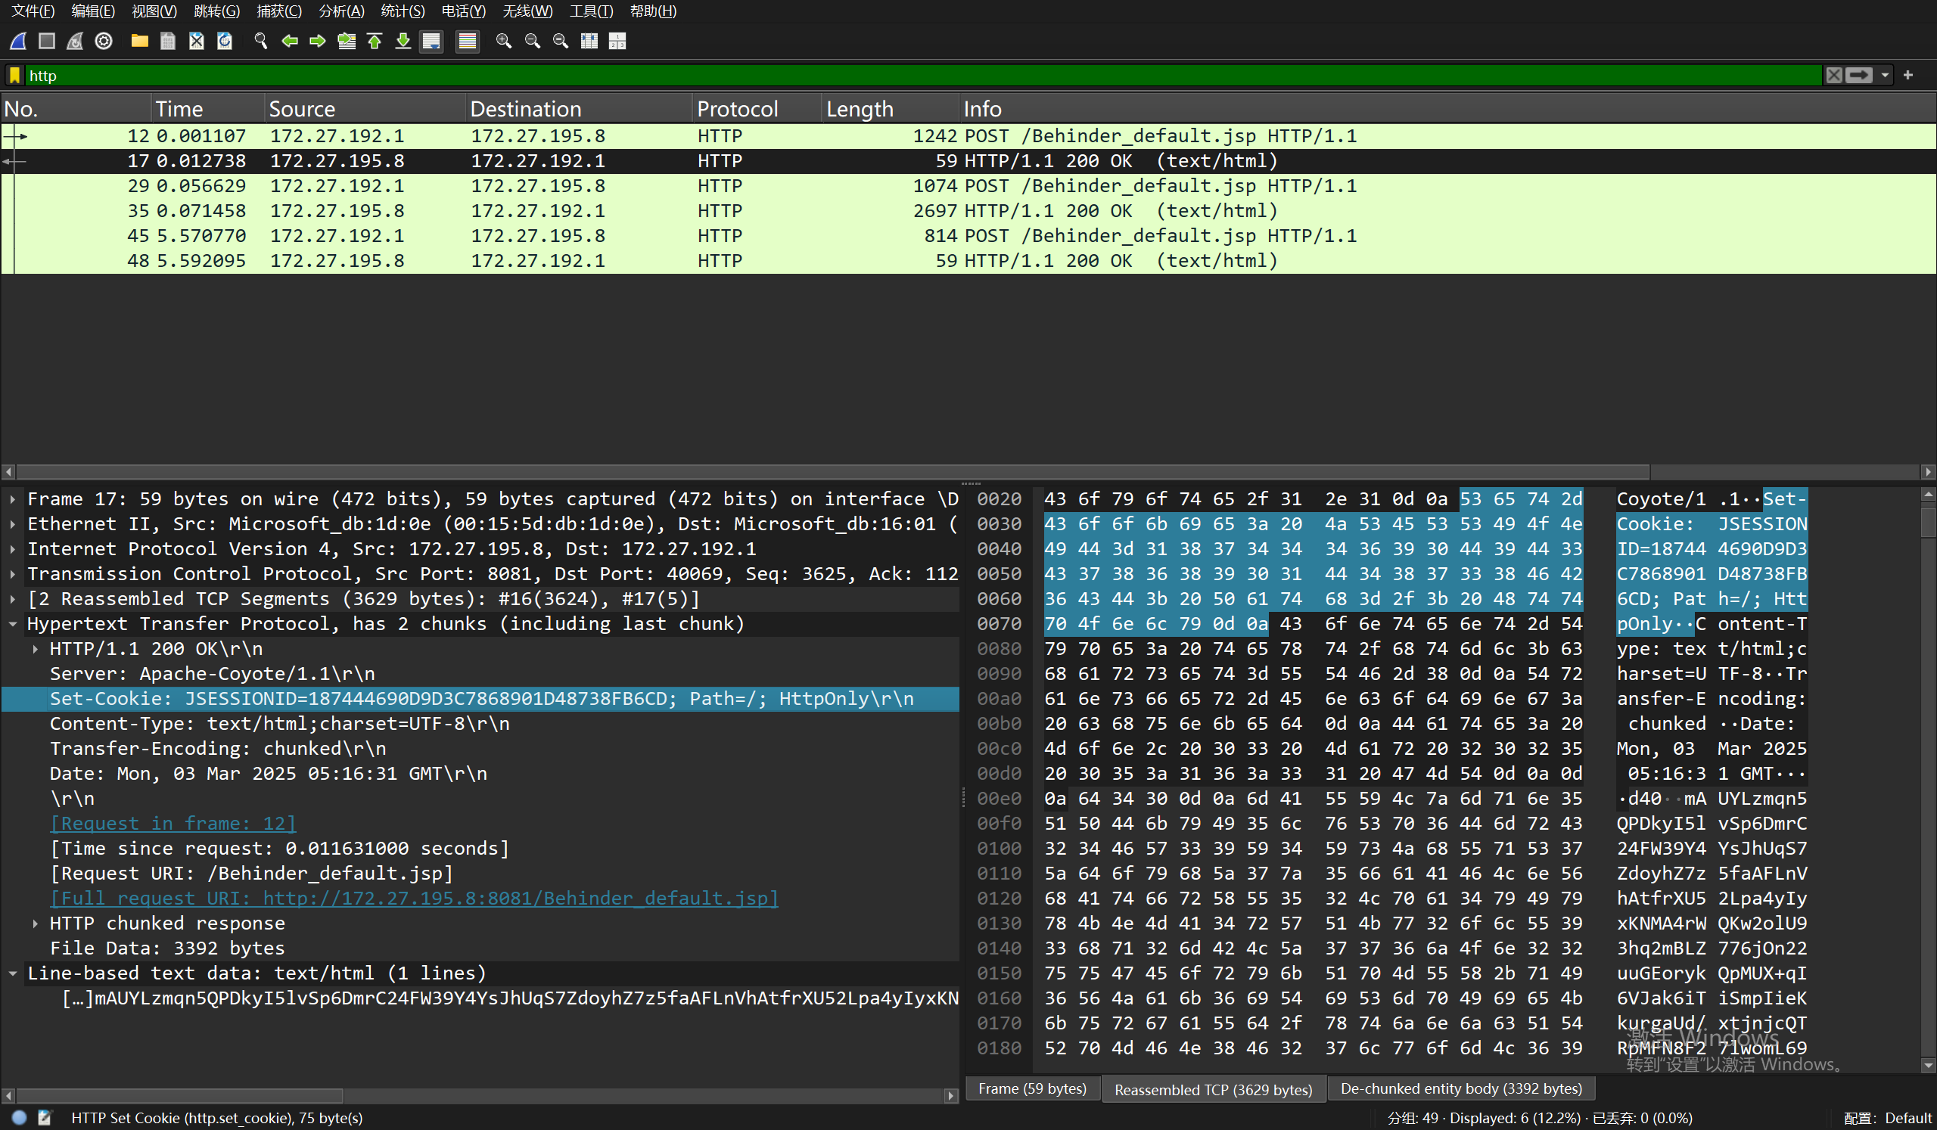Expand the Transmission Control Protocol tree row
Screen dimensions: 1937x1130
[13, 574]
